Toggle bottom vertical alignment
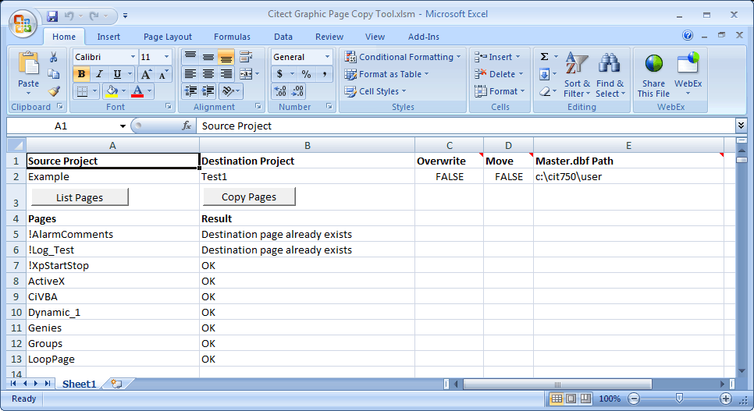The image size is (754, 411). tap(226, 57)
